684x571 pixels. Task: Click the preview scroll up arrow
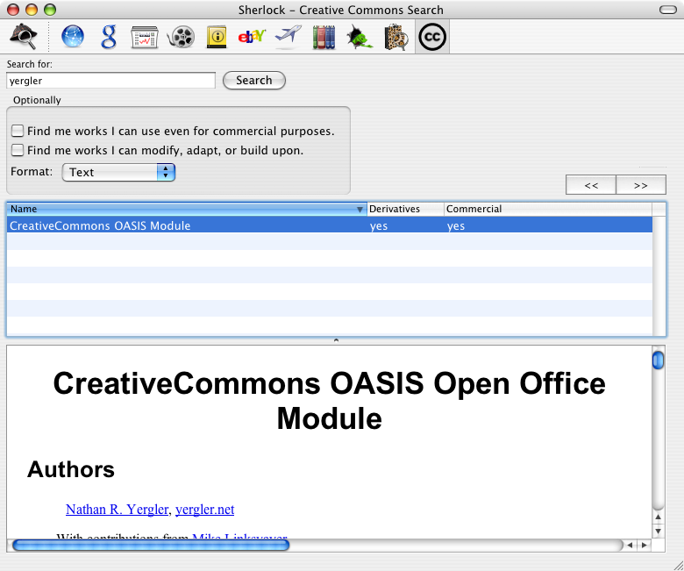point(658,517)
